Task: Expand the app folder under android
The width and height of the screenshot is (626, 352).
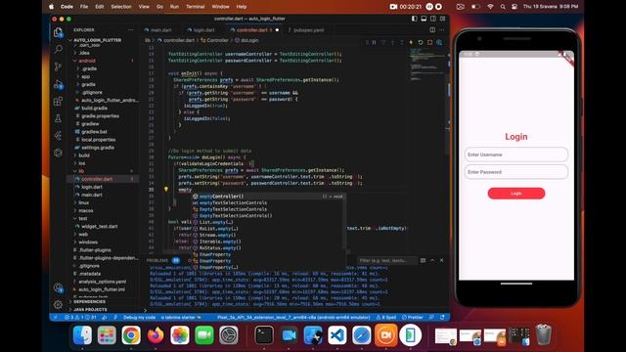Action: click(86, 76)
